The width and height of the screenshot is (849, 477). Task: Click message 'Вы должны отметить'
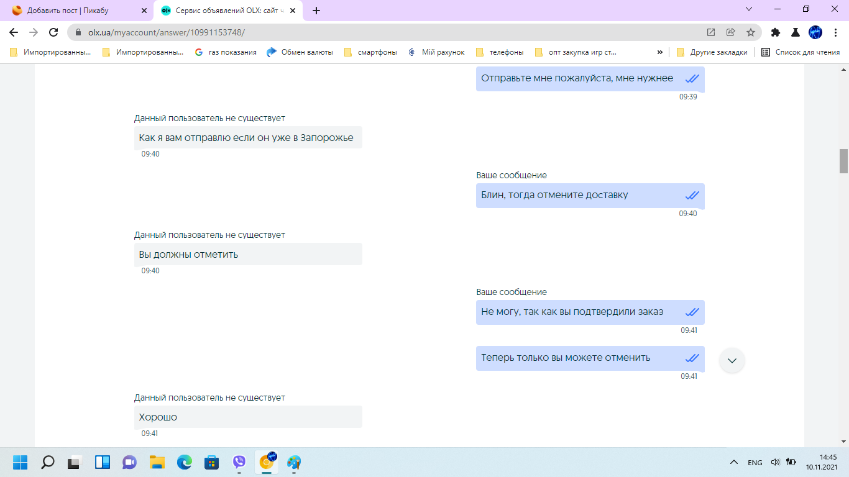[x=248, y=254]
